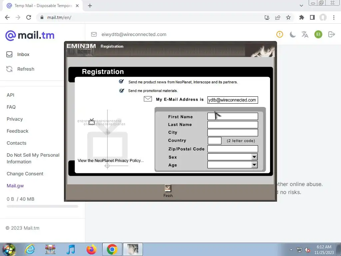Click the green EI account avatar

(x=318, y=34)
